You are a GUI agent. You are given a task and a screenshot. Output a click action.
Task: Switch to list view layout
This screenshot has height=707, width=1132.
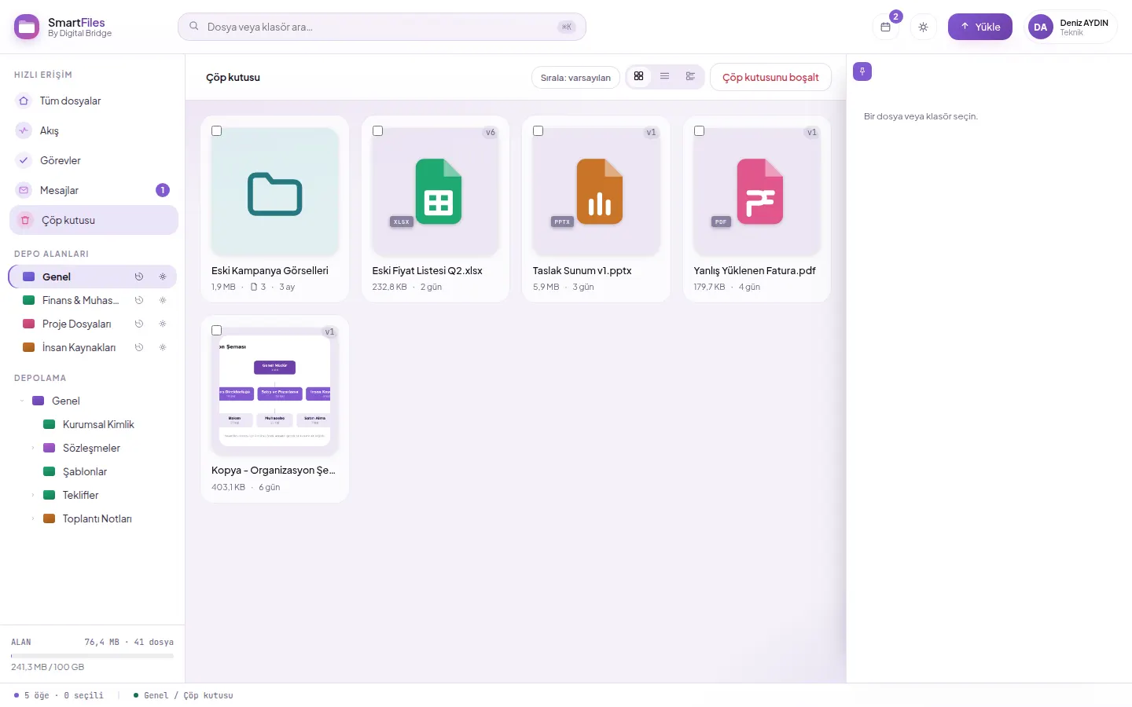664,76
